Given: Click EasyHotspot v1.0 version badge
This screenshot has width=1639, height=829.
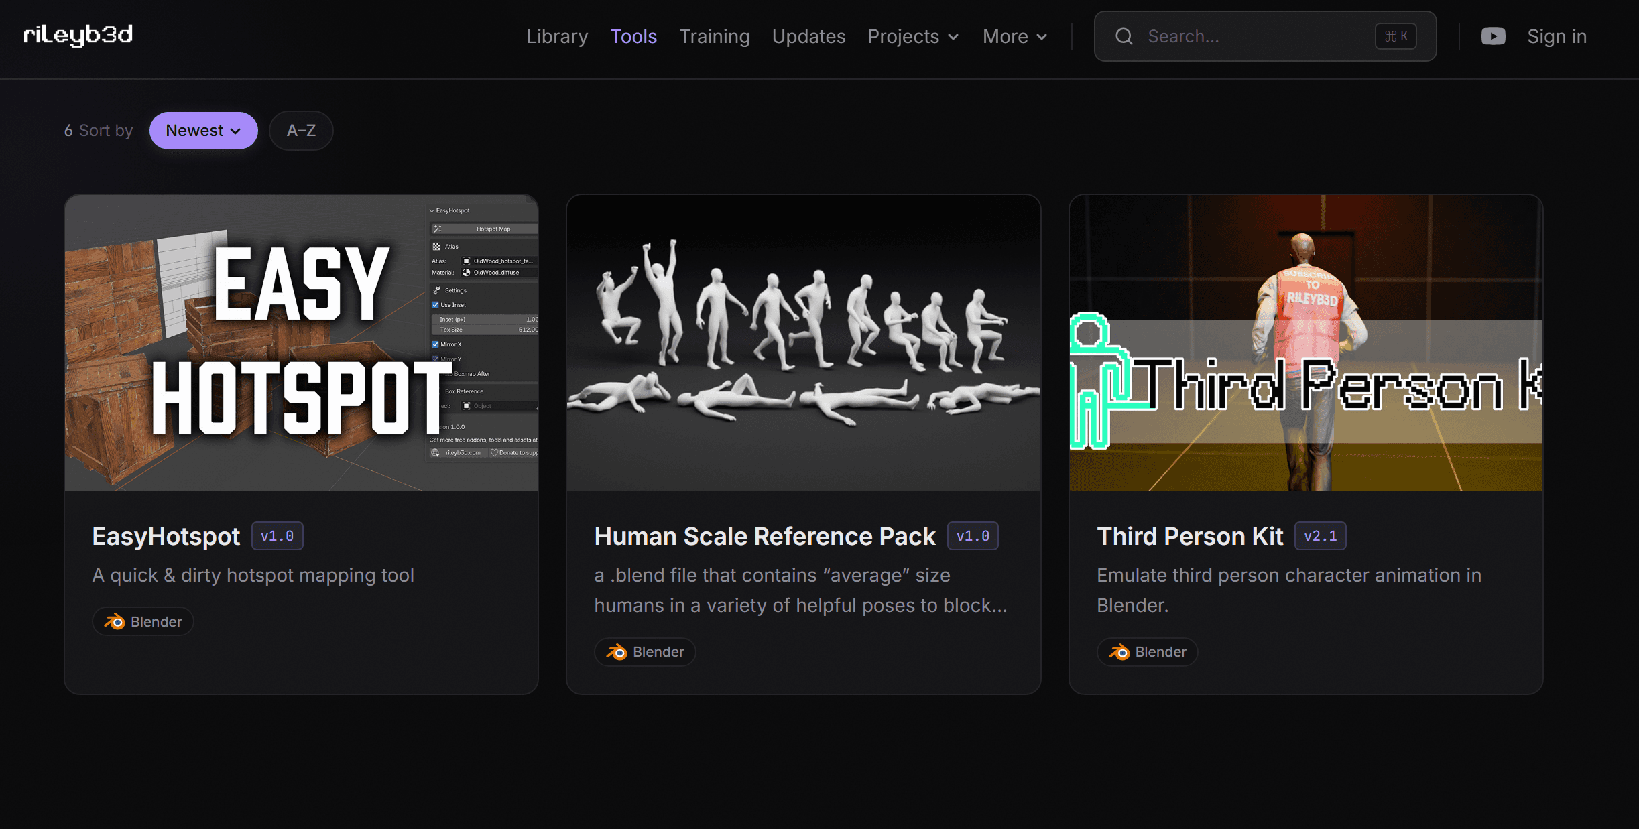Looking at the screenshot, I should point(278,536).
